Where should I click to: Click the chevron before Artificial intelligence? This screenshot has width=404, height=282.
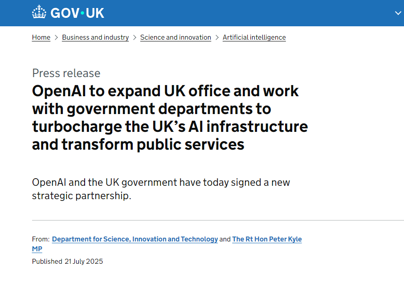pos(217,37)
